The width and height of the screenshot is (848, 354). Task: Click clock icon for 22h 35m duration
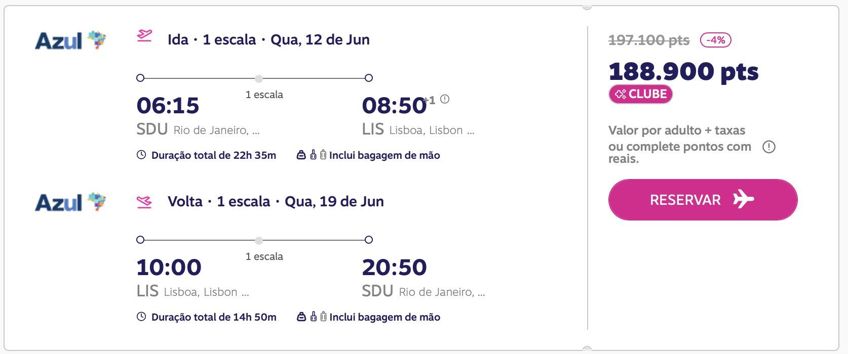(141, 155)
